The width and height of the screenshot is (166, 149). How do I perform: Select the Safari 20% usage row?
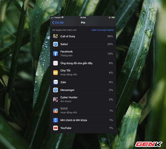tap(83, 44)
